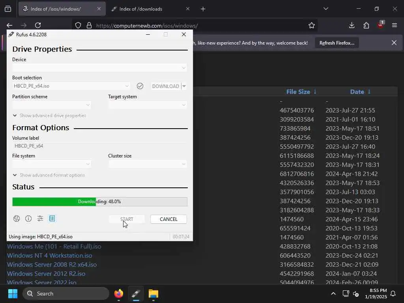The width and height of the screenshot is (404, 303).
Task: Click the checkmark hash verification icon
Action: point(140,86)
